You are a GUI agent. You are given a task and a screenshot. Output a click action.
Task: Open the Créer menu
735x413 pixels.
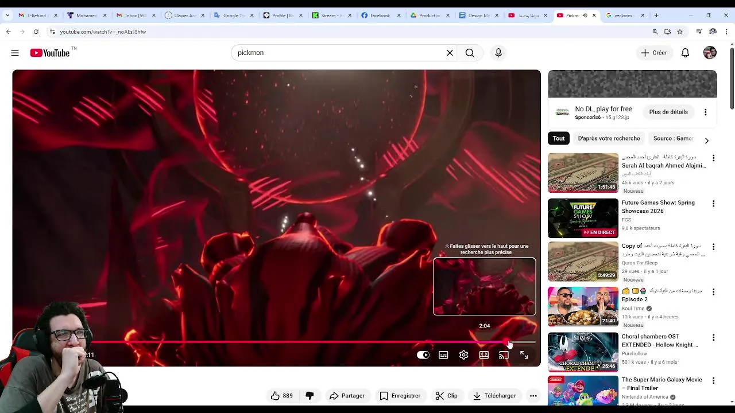tap(654, 53)
